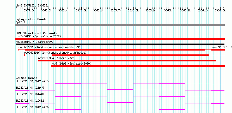Click the red bar for nsv5898364
Screen dimensions: 232x113
coord(127,61)
